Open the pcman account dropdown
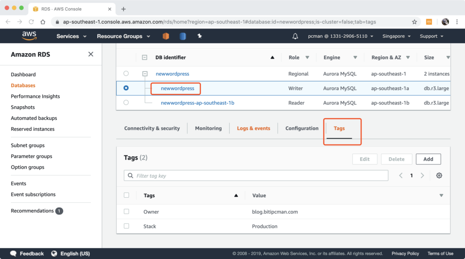Screen dimensions: 465x259 [x=341, y=36]
